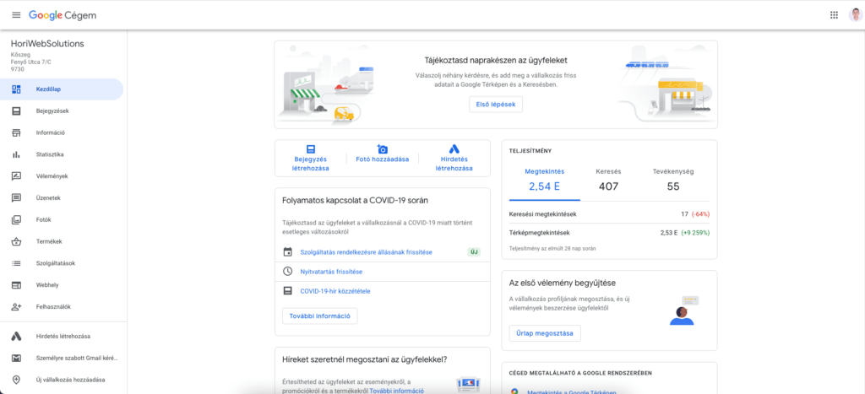Open Termékek in the sidebar
865x394 pixels.
(62, 241)
